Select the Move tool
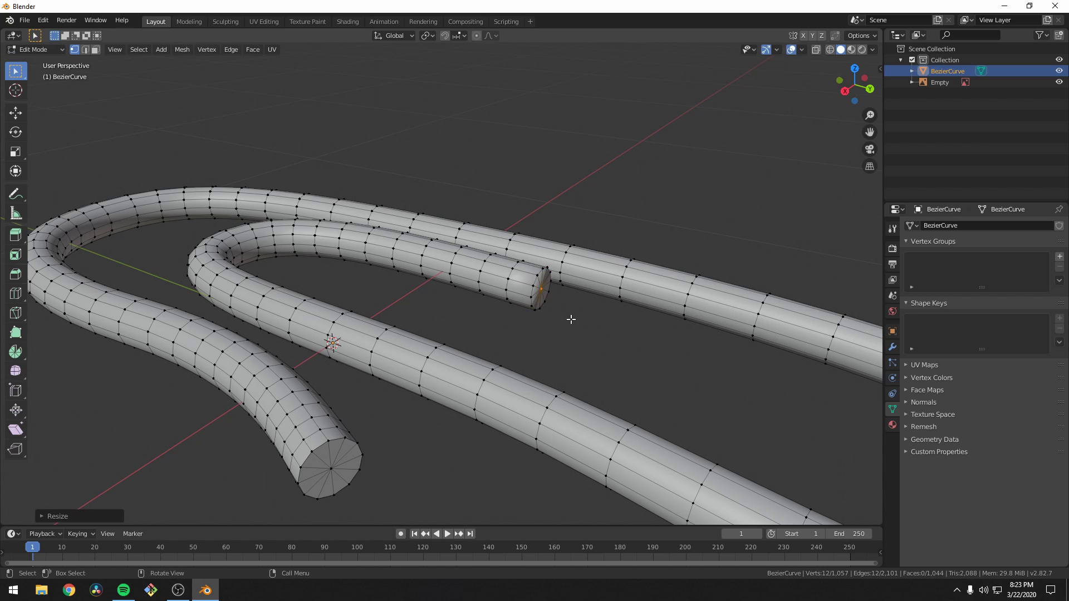1069x601 pixels. (x=15, y=113)
